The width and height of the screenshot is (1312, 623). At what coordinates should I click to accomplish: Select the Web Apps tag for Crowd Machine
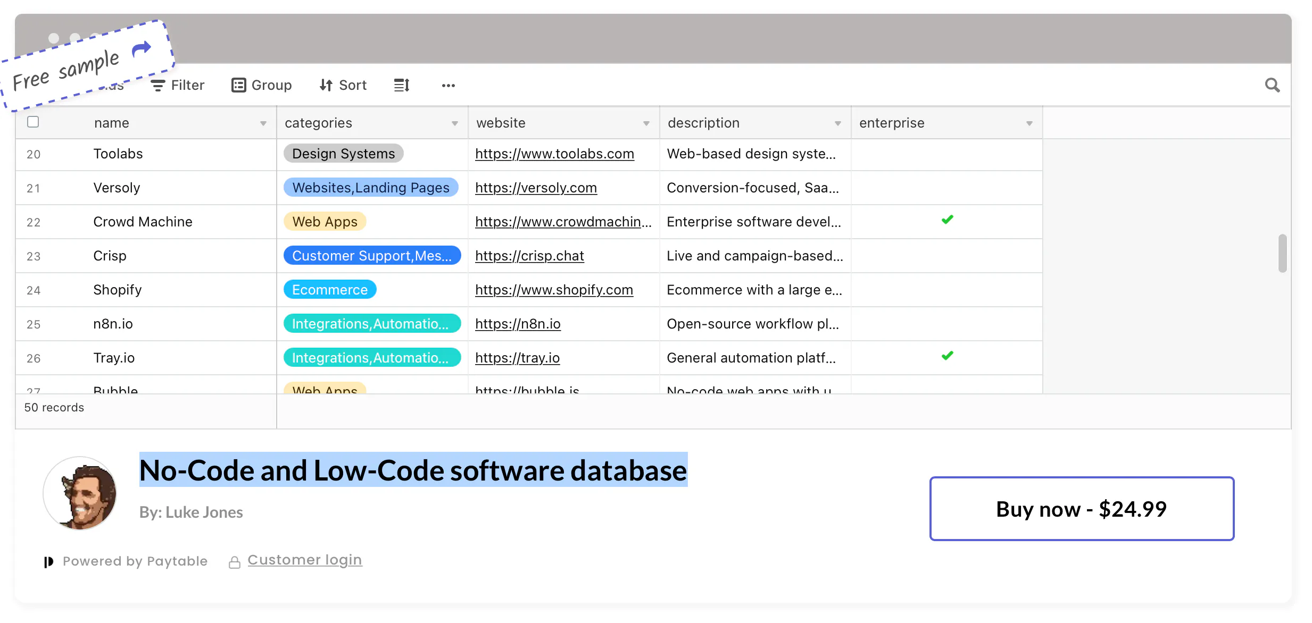tap(325, 222)
